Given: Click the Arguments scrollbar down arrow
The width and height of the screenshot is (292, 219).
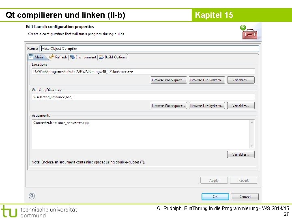Looking at the screenshot, I should click(252, 146).
